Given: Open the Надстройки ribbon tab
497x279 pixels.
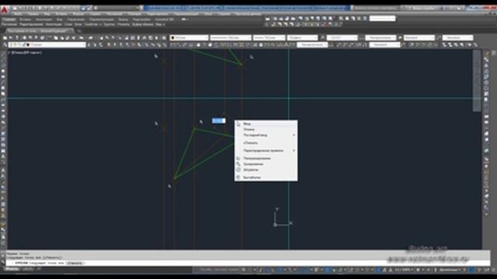Looking at the screenshot, I should tap(141, 19).
